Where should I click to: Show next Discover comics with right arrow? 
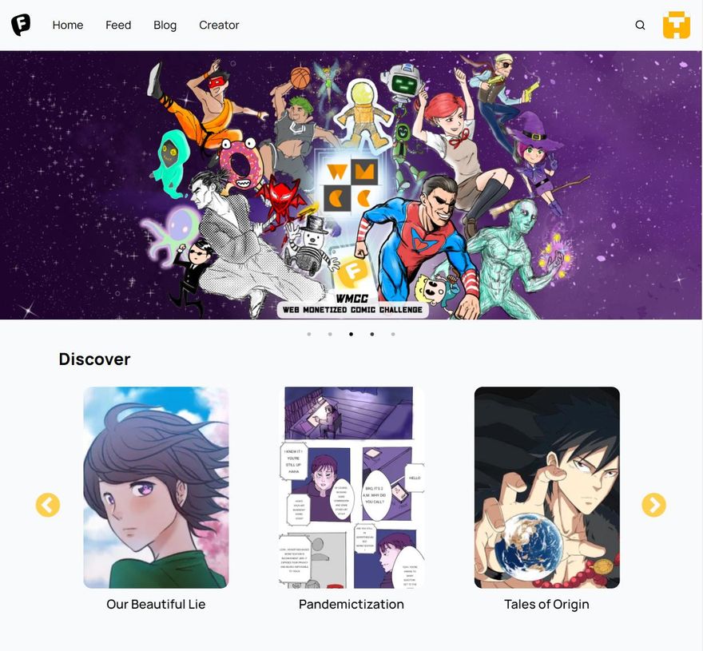[653, 505]
